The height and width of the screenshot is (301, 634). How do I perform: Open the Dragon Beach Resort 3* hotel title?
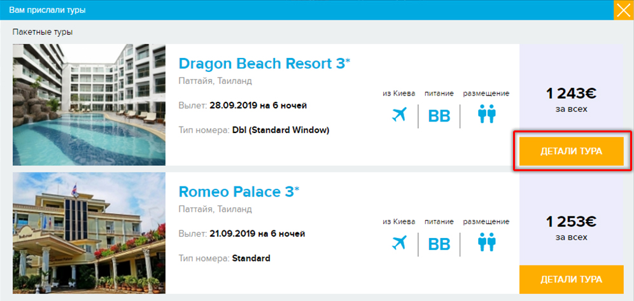coord(264,64)
